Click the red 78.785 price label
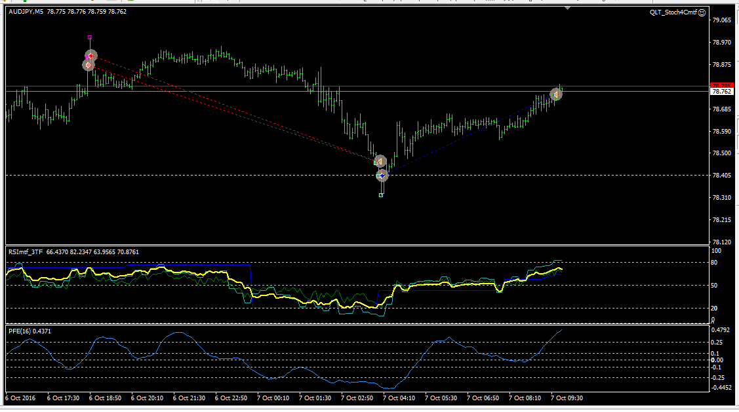 [x=721, y=86]
